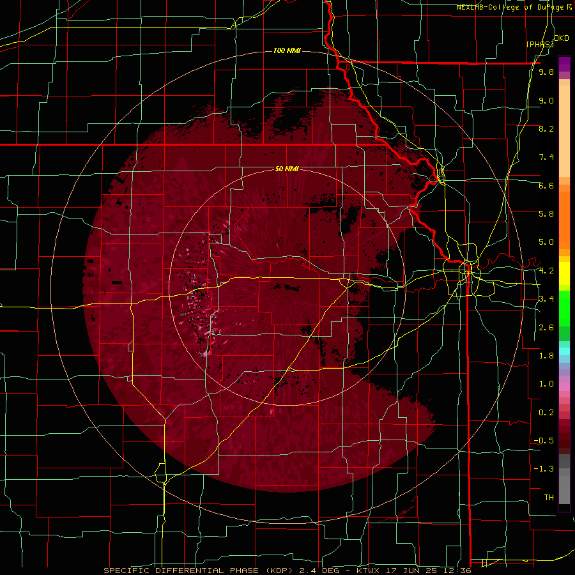This screenshot has width=575, height=575.
Task: Click the 8.2 value on color scale
Action: pyautogui.click(x=546, y=128)
